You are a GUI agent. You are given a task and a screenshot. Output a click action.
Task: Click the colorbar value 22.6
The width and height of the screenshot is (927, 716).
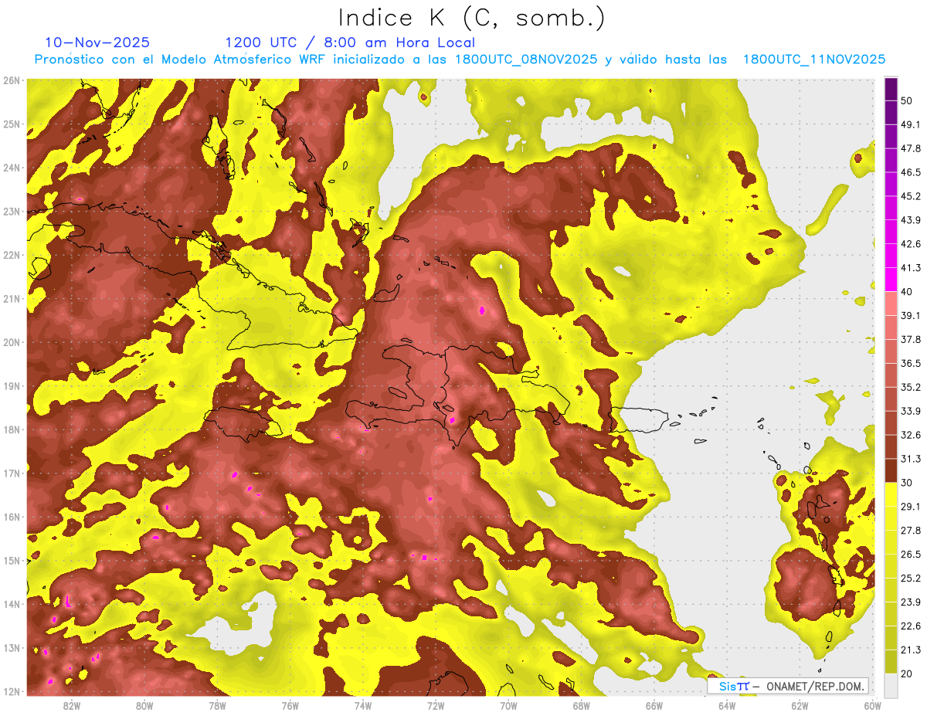[x=911, y=626]
